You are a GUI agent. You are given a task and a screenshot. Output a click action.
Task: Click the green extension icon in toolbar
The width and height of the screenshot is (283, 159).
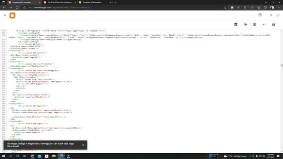click(x=238, y=8)
